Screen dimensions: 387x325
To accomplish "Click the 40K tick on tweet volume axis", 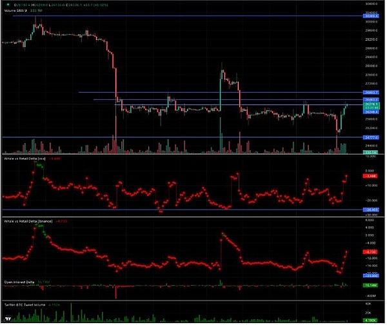I will [x=368, y=304].
